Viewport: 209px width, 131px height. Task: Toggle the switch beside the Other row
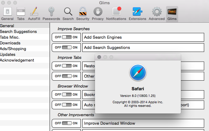click(x=67, y=76)
